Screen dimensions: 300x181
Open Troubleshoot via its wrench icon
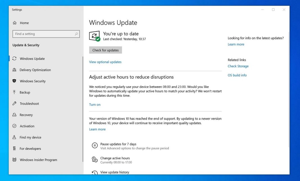click(x=15, y=103)
